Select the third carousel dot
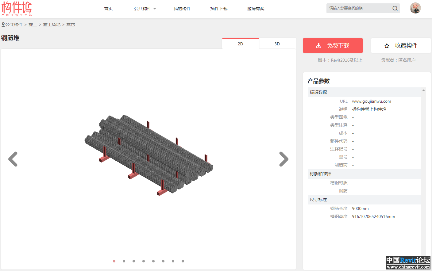Image resolution: width=432 pixels, height=271 pixels. pos(134,261)
